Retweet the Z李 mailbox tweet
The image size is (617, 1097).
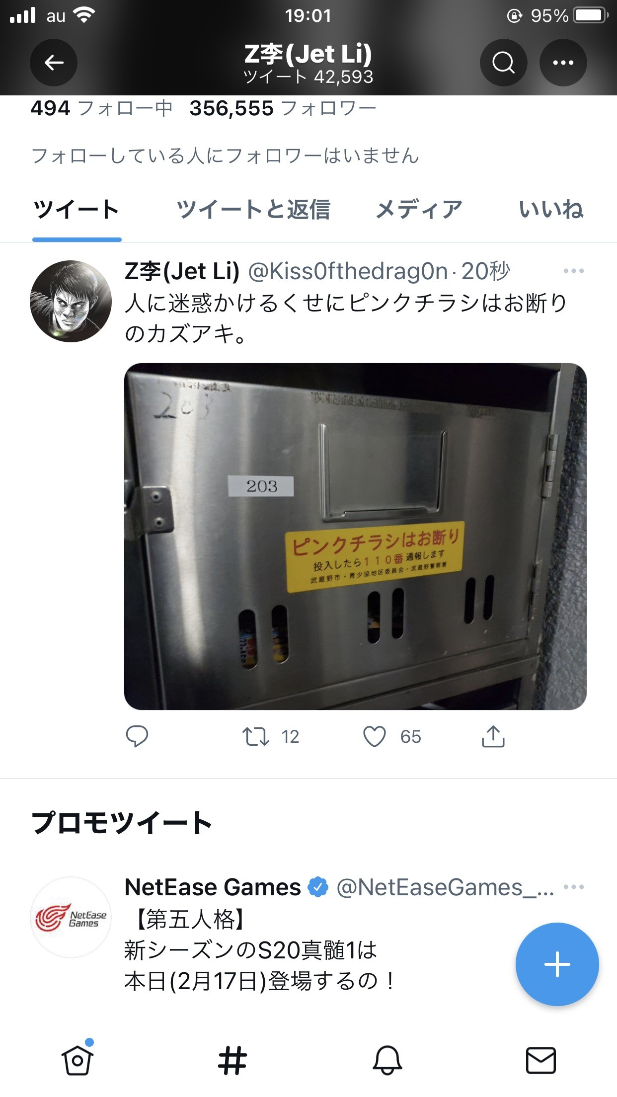click(x=255, y=736)
